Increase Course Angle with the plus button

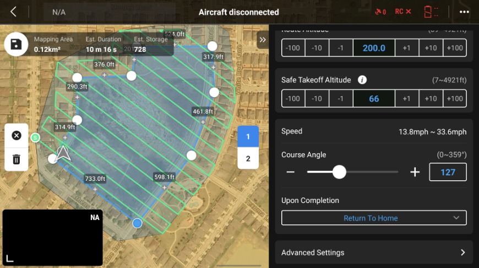(415, 172)
